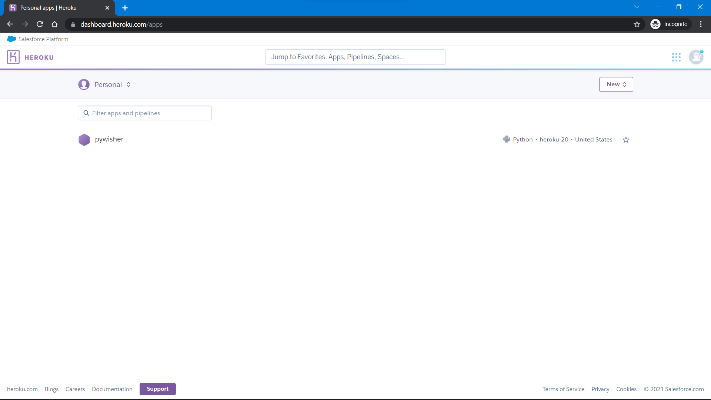Screen dimensions: 711x400
Task: Open a new browser tab
Action: click(x=125, y=8)
